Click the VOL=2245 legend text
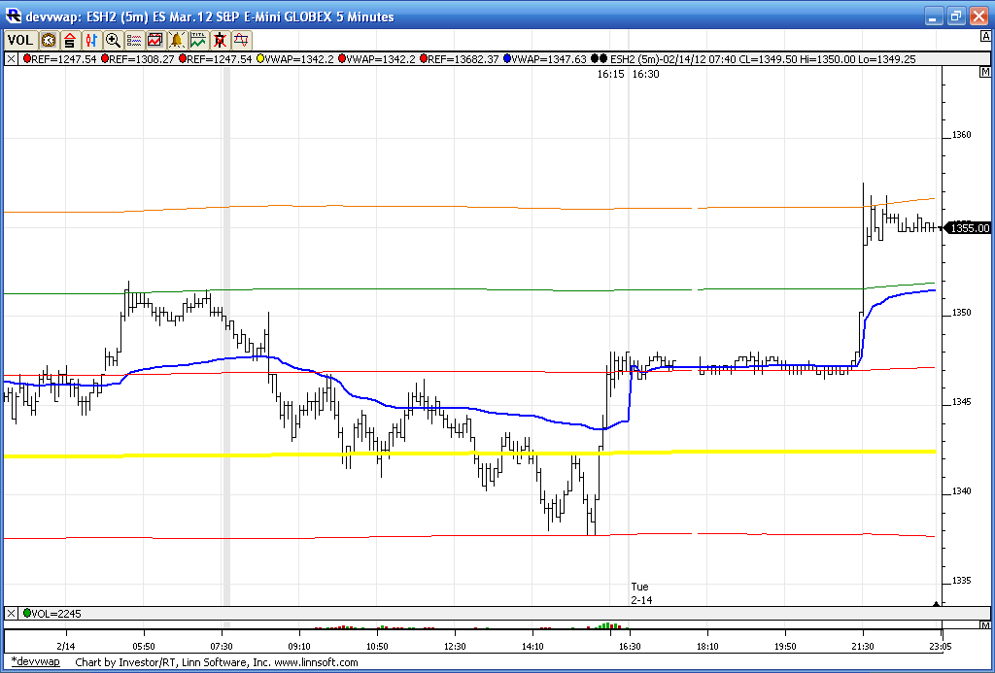 55,614
